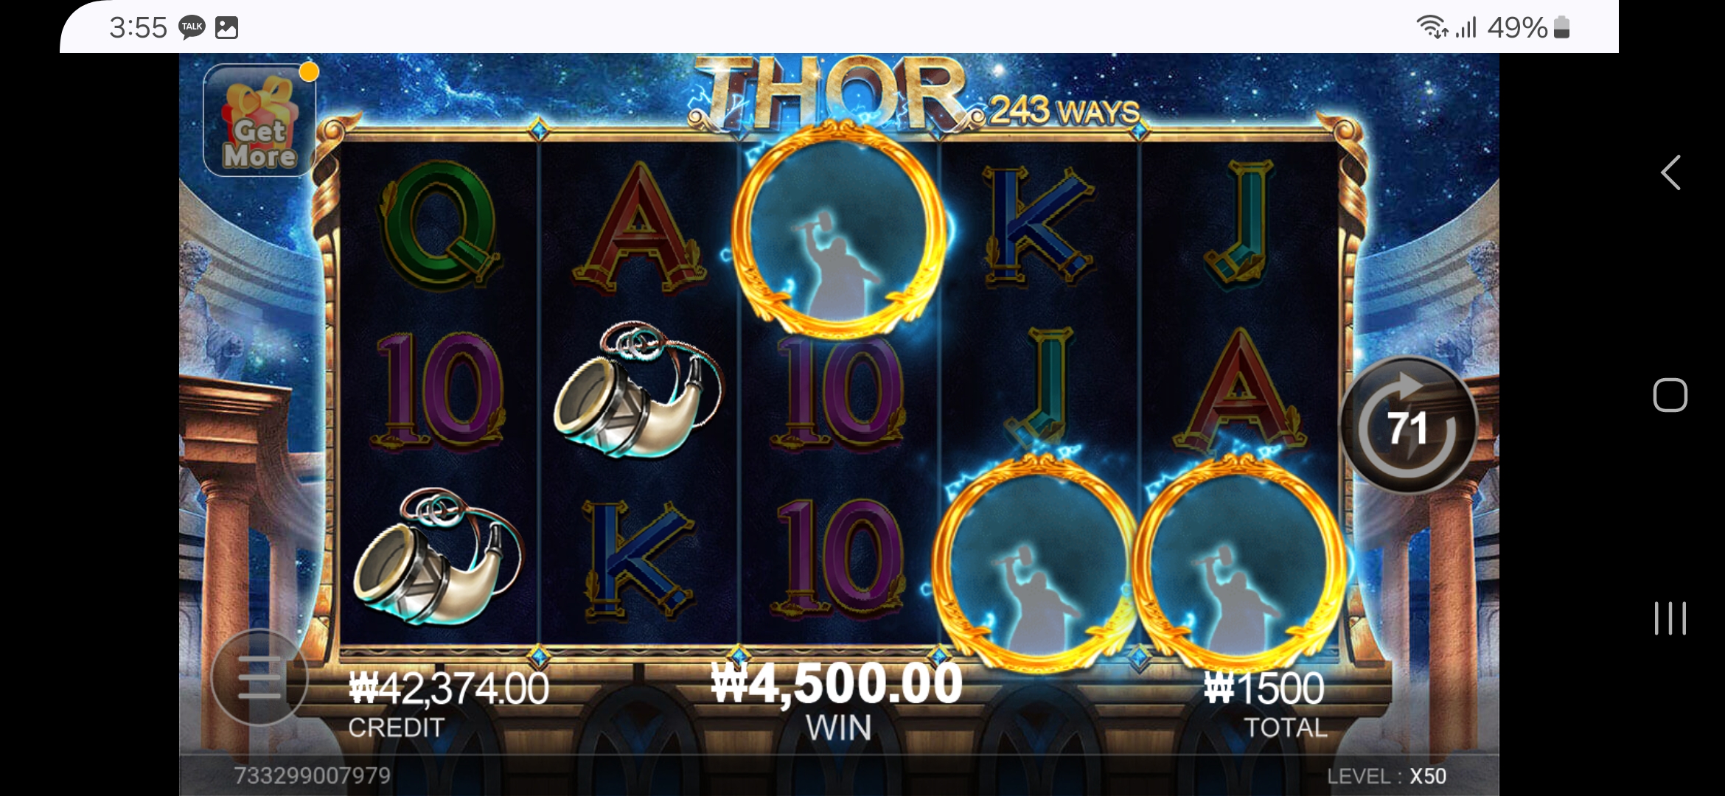This screenshot has width=1725, height=796.
Task: Open the hamburger menu button
Action: pos(259,677)
